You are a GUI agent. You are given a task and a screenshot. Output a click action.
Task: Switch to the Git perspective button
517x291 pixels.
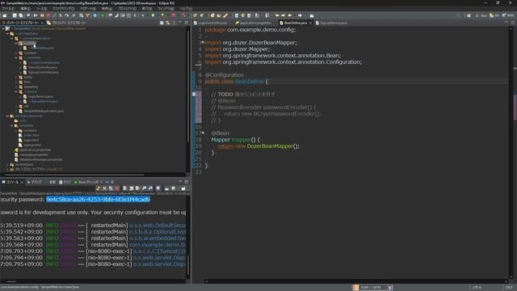click(494, 15)
